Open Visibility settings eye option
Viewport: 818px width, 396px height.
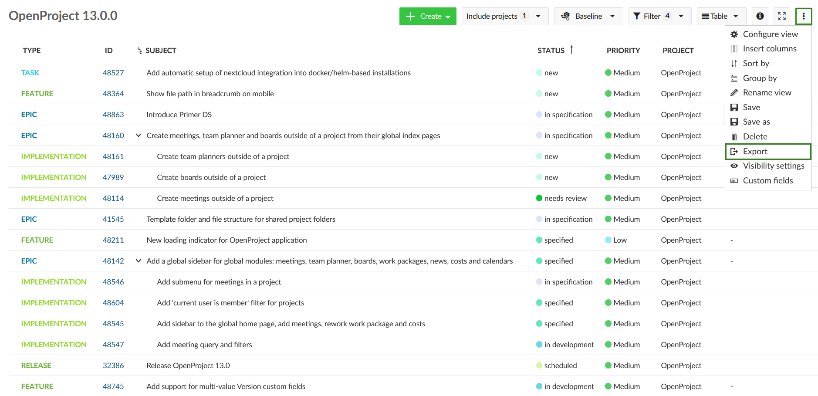tap(773, 166)
